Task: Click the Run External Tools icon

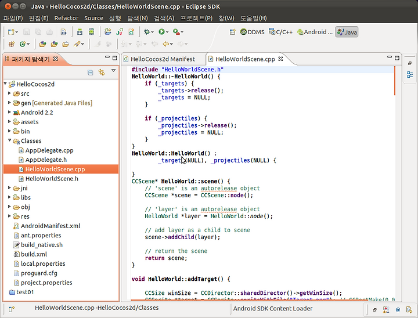Action: 176,32
